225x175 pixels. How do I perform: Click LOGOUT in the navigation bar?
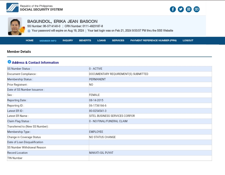click(188, 41)
